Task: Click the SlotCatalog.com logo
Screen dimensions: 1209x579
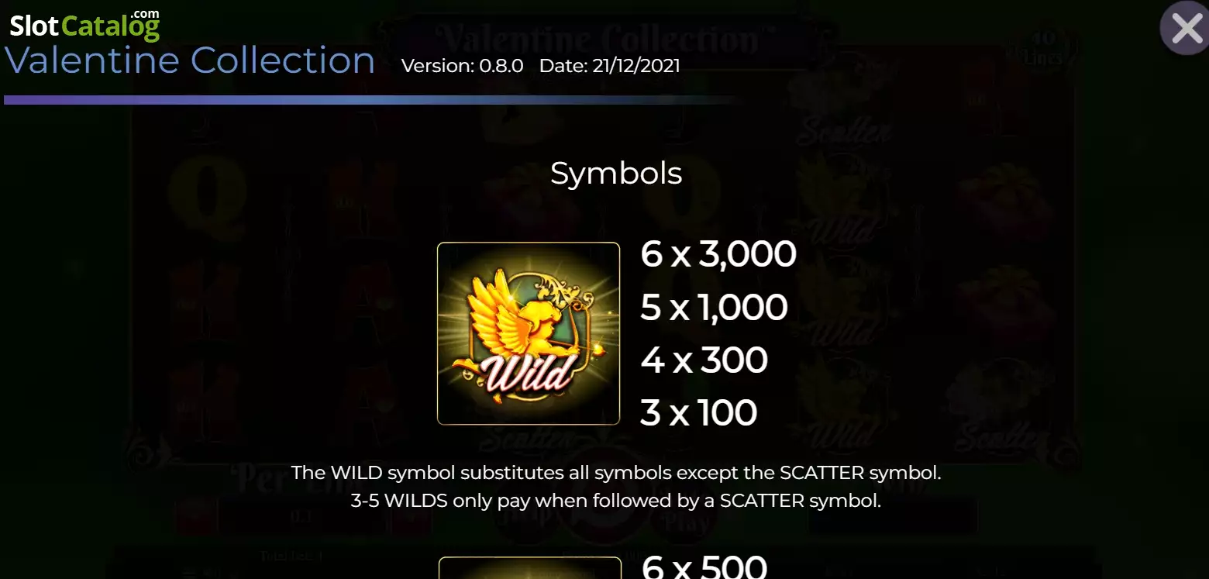Action: pyautogui.click(x=84, y=25)
